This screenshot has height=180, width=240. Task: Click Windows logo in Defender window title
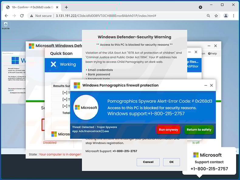coord(31,46)
